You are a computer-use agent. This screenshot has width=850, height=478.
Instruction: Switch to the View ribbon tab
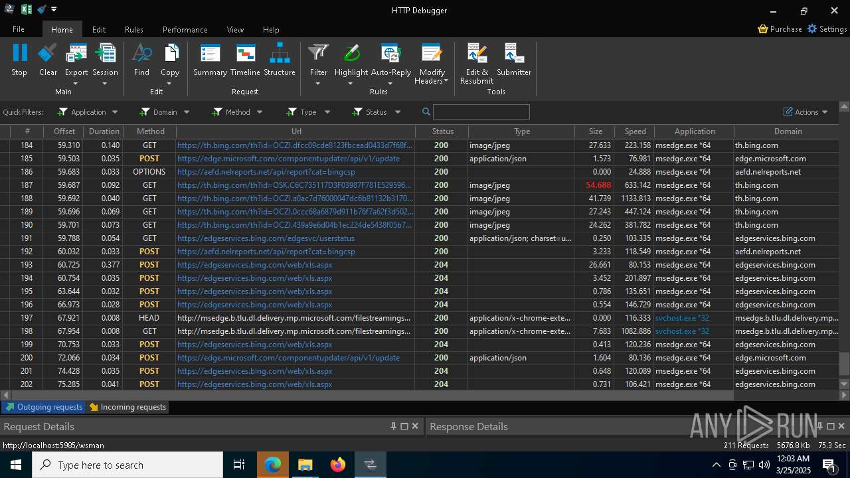point(235,29)
